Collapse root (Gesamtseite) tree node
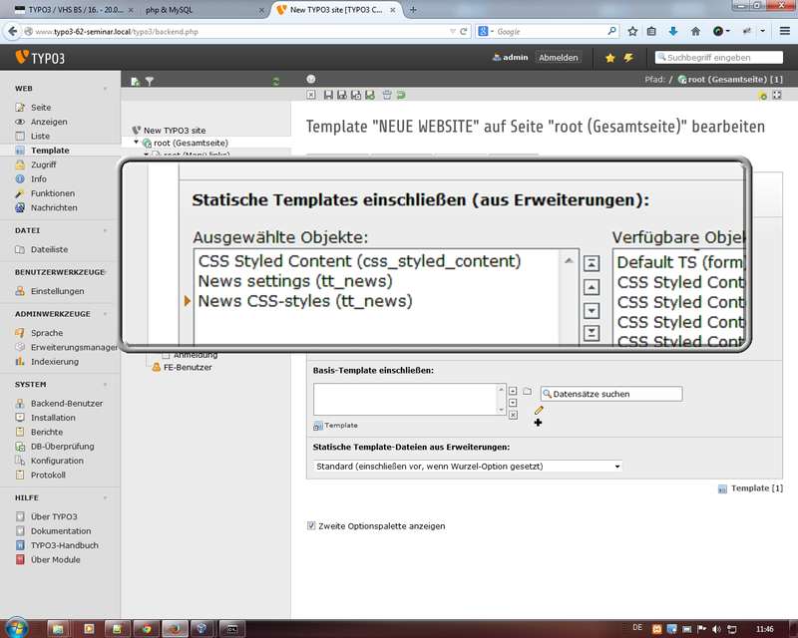798x638 pixels. pos(137,143)
